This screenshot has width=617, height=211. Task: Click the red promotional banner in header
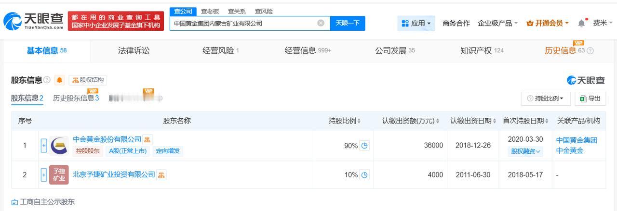[x=116, y=21]
